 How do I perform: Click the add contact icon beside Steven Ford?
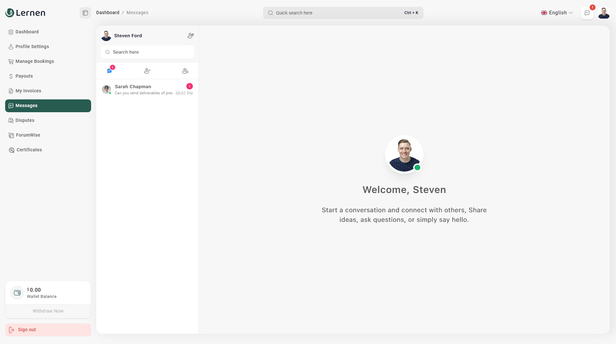tap(191, 36)
